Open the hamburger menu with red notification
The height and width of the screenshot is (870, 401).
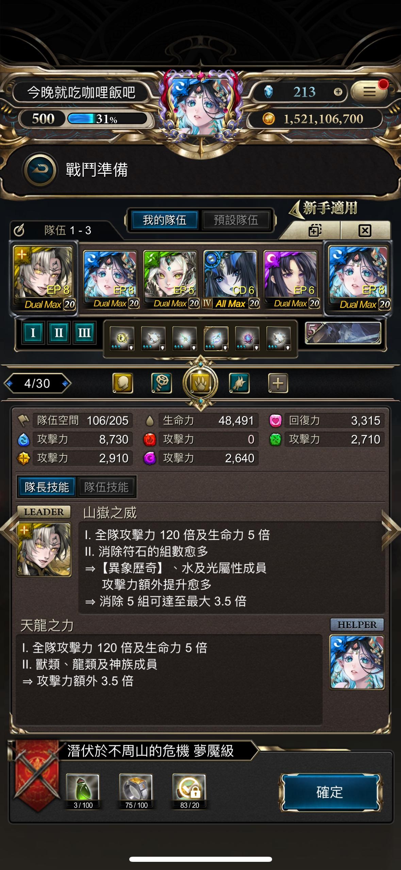coord(370,92)
